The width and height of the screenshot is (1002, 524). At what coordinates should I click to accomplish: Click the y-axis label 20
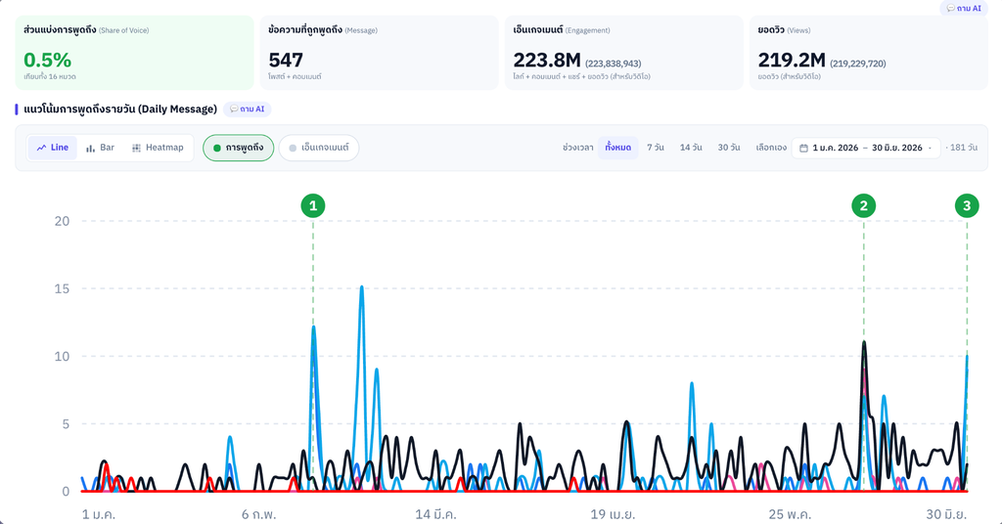[62, 221]
